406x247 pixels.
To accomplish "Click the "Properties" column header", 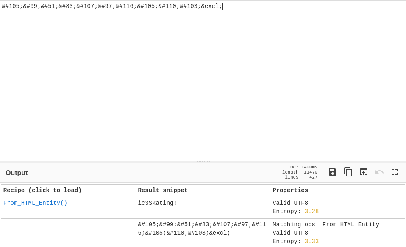I will [x=290, y=190].
